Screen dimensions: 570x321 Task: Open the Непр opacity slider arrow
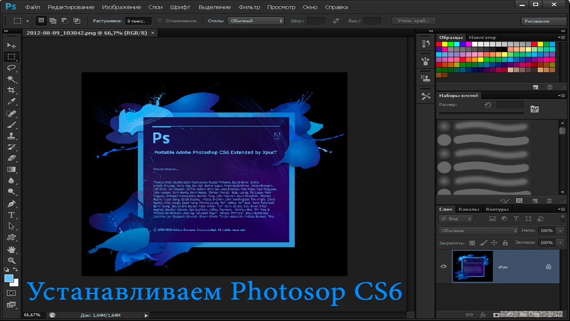(x=561, y=230)
